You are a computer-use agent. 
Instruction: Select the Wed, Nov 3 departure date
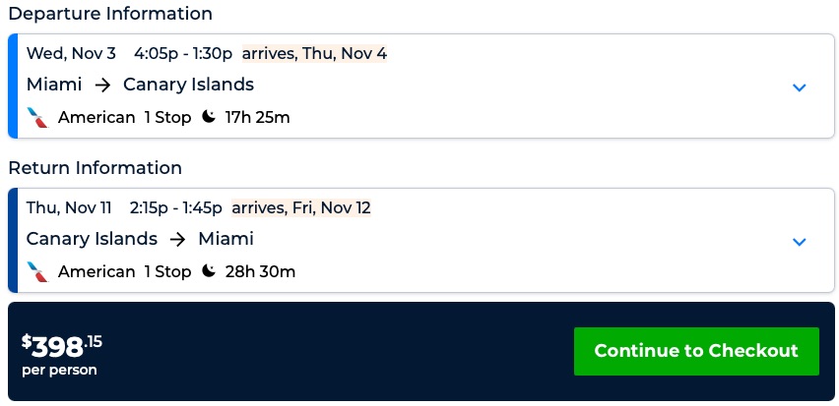click(71, 53)
